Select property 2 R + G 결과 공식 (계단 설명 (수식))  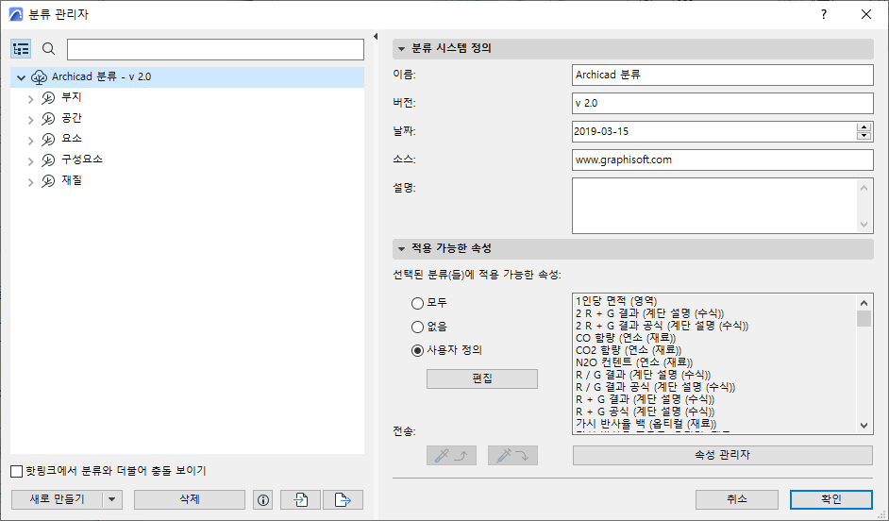pos(663,326)
